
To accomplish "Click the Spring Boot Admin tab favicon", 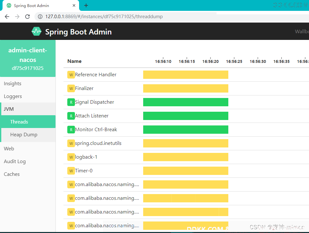I will point(9,5).
